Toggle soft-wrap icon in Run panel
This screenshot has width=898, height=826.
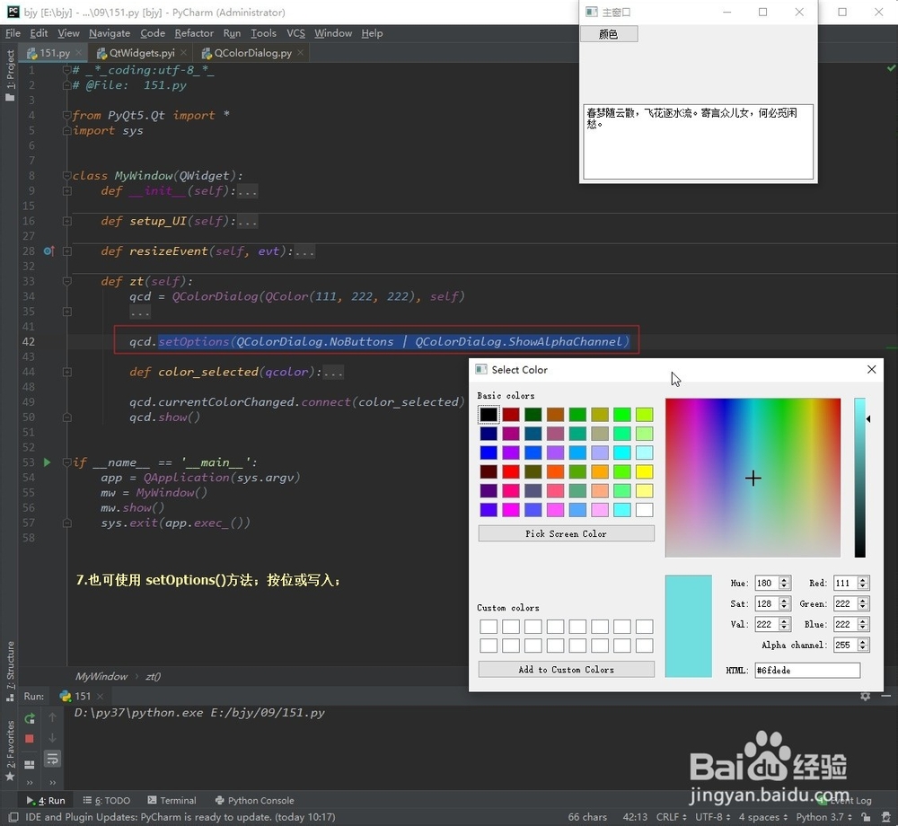click(x=52, y=759)
